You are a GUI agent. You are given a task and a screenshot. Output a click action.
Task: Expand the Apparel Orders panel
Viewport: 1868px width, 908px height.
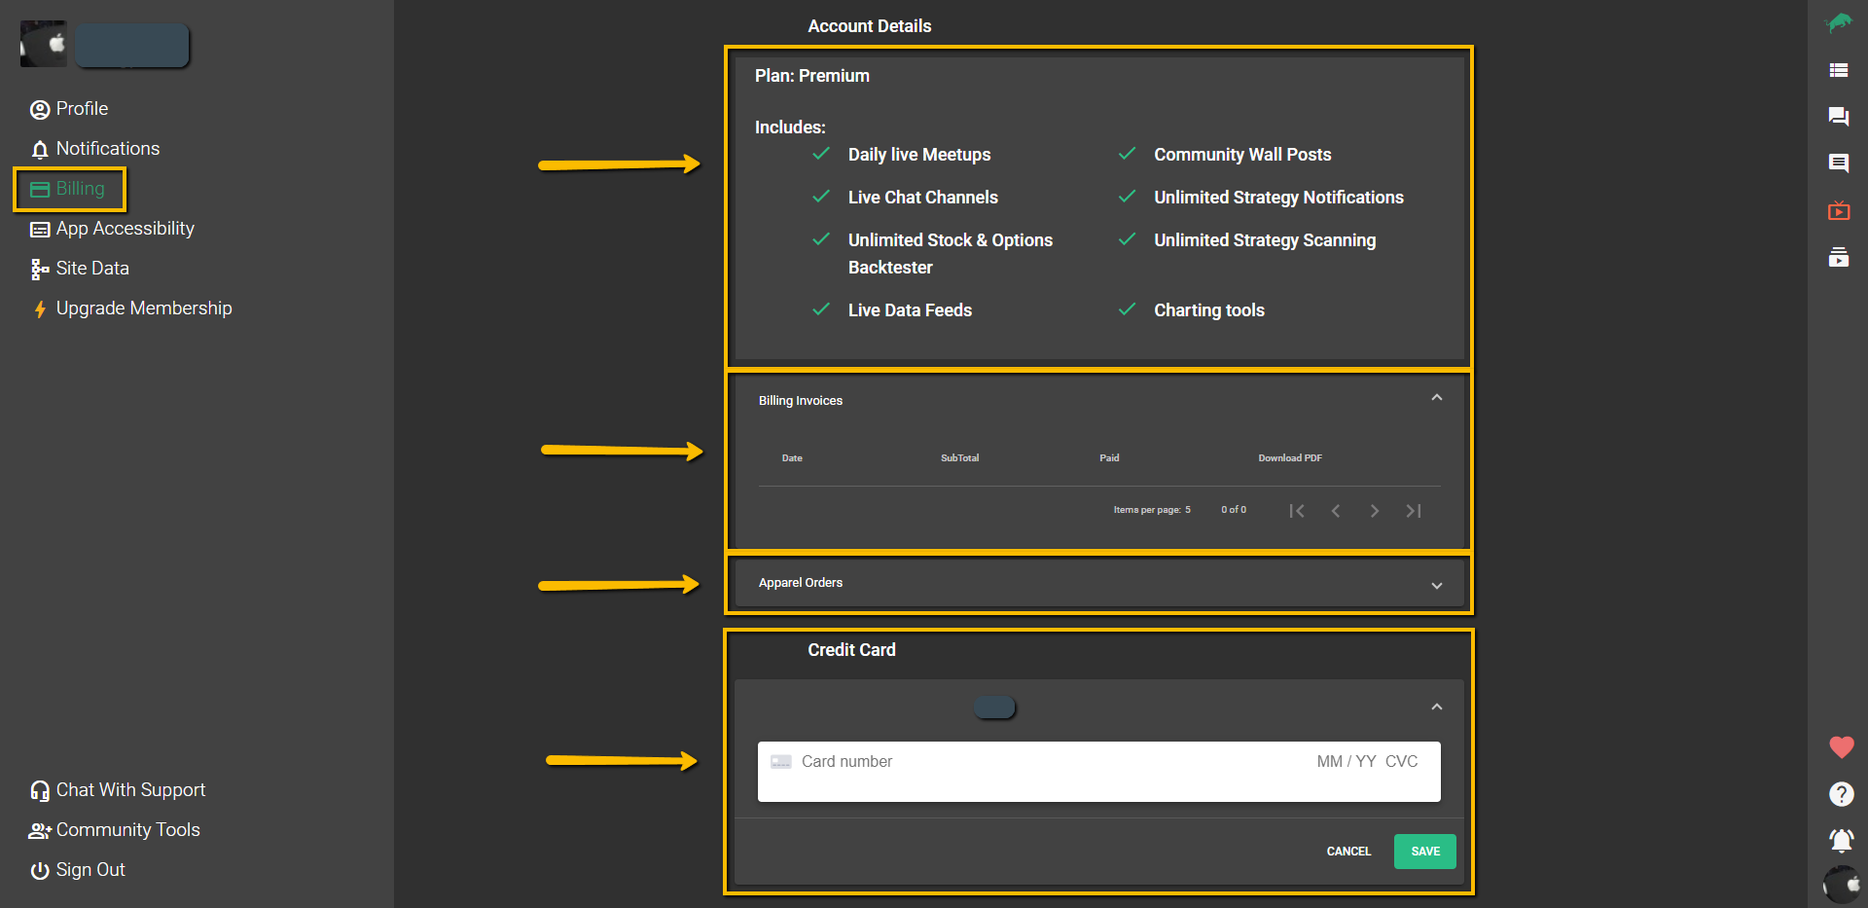(x=1437, y=586)
